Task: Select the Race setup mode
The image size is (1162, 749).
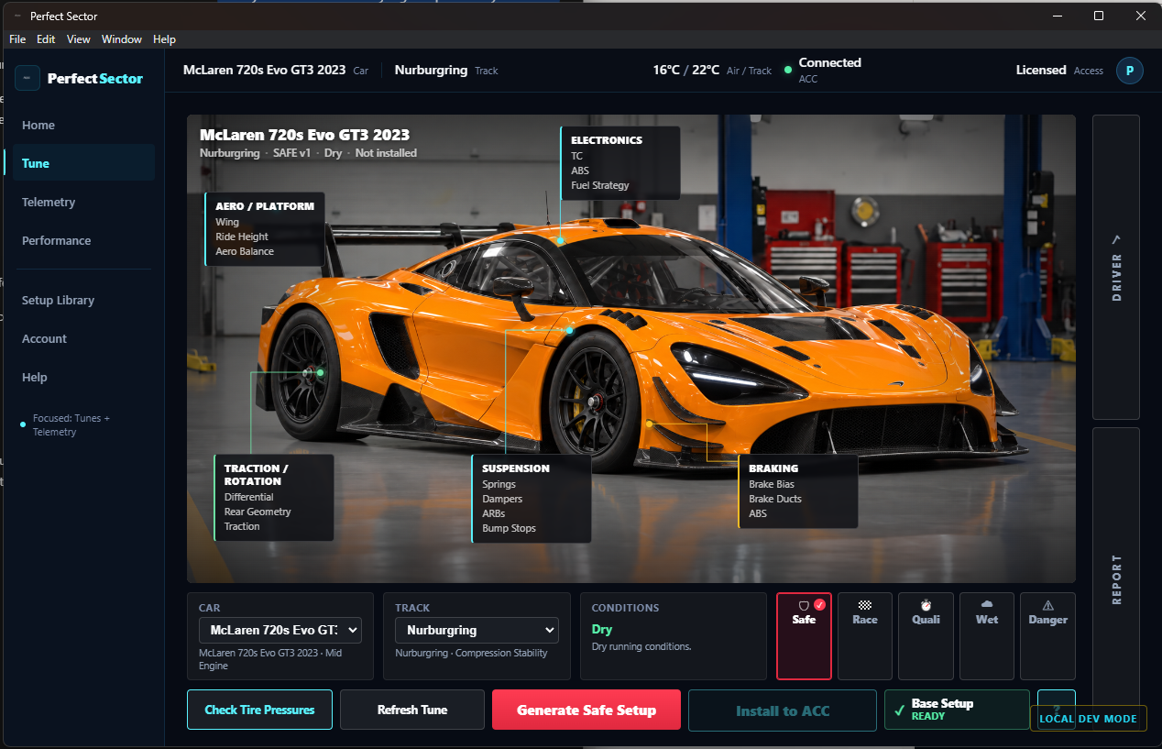Action: pyautogui.click(x=865, y=635)
